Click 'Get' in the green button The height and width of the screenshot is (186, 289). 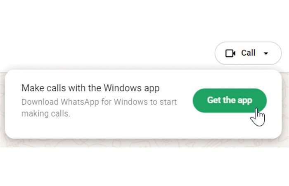[214, 100]
